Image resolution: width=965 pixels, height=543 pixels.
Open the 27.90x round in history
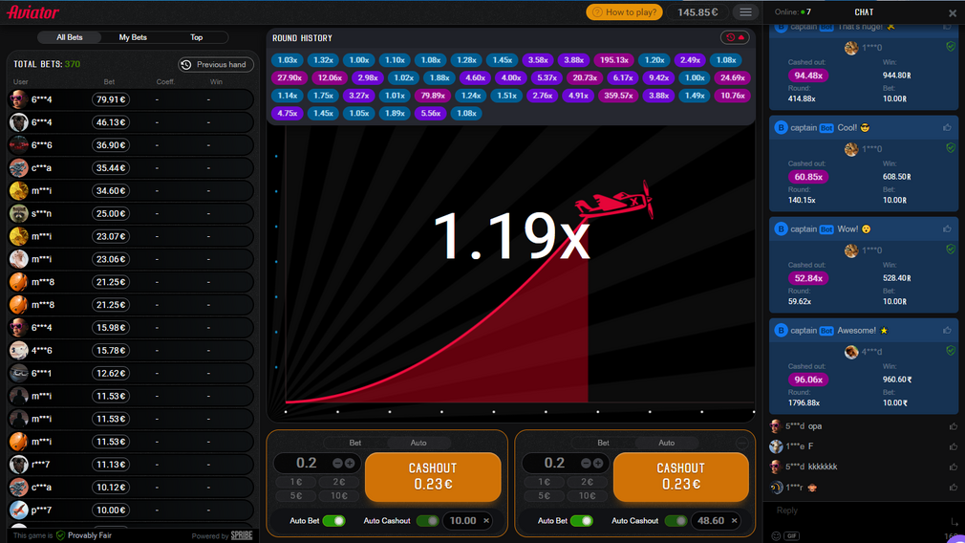click(289, 77)
